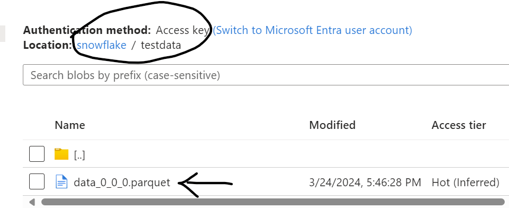Image resolution: width=509 pixels, height=217 pixels.
Task: Sort by the Name column header
Action: click(70, 125)
